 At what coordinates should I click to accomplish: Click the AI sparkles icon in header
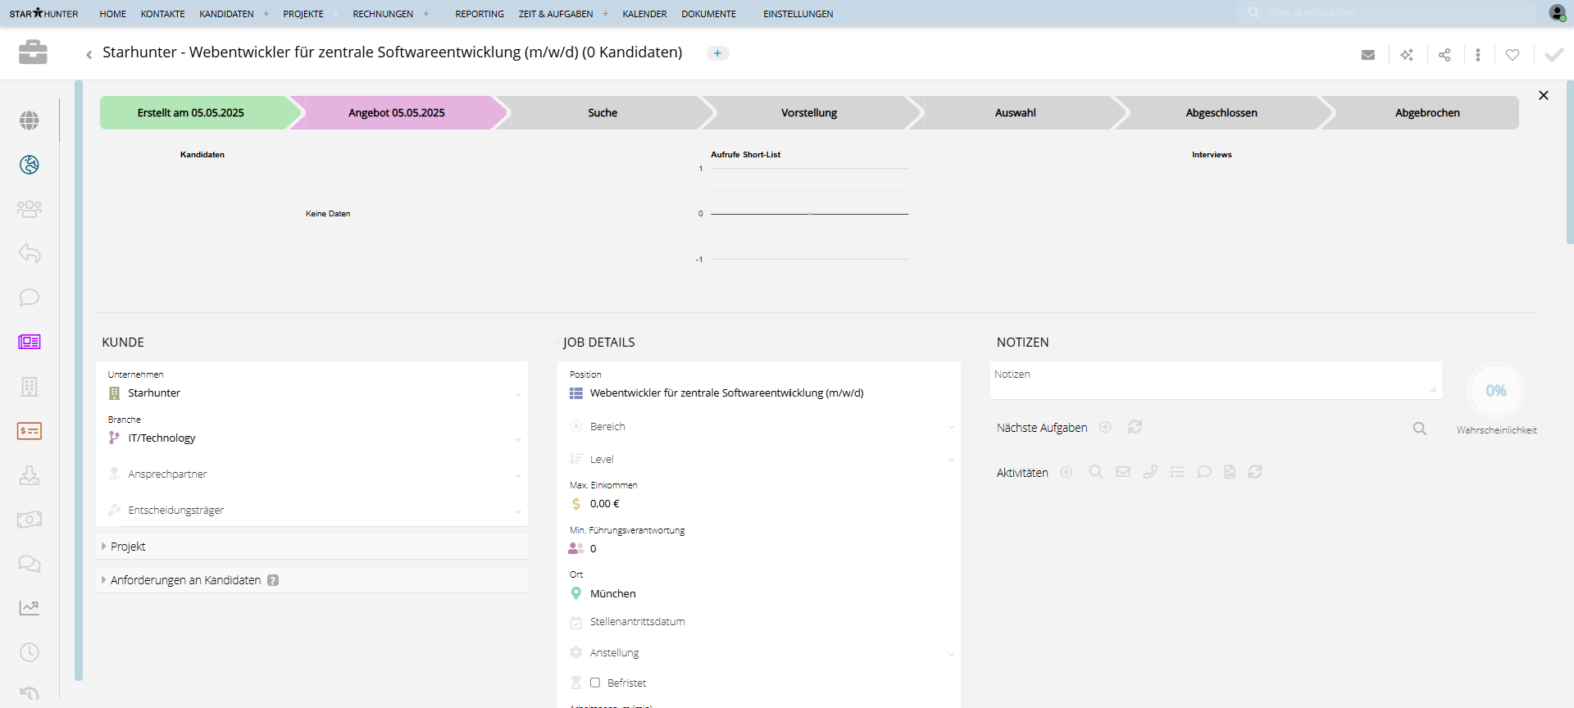1407,55
